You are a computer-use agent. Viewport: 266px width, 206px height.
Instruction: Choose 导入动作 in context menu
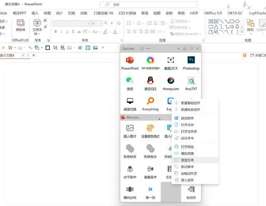[x=195, y=180]
